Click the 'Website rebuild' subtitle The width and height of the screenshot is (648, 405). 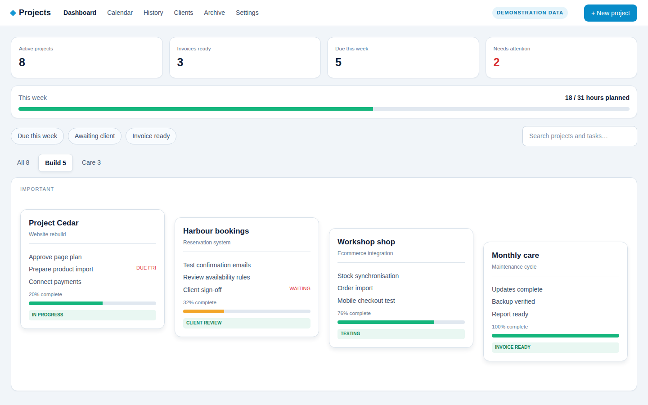pos(47,234)
